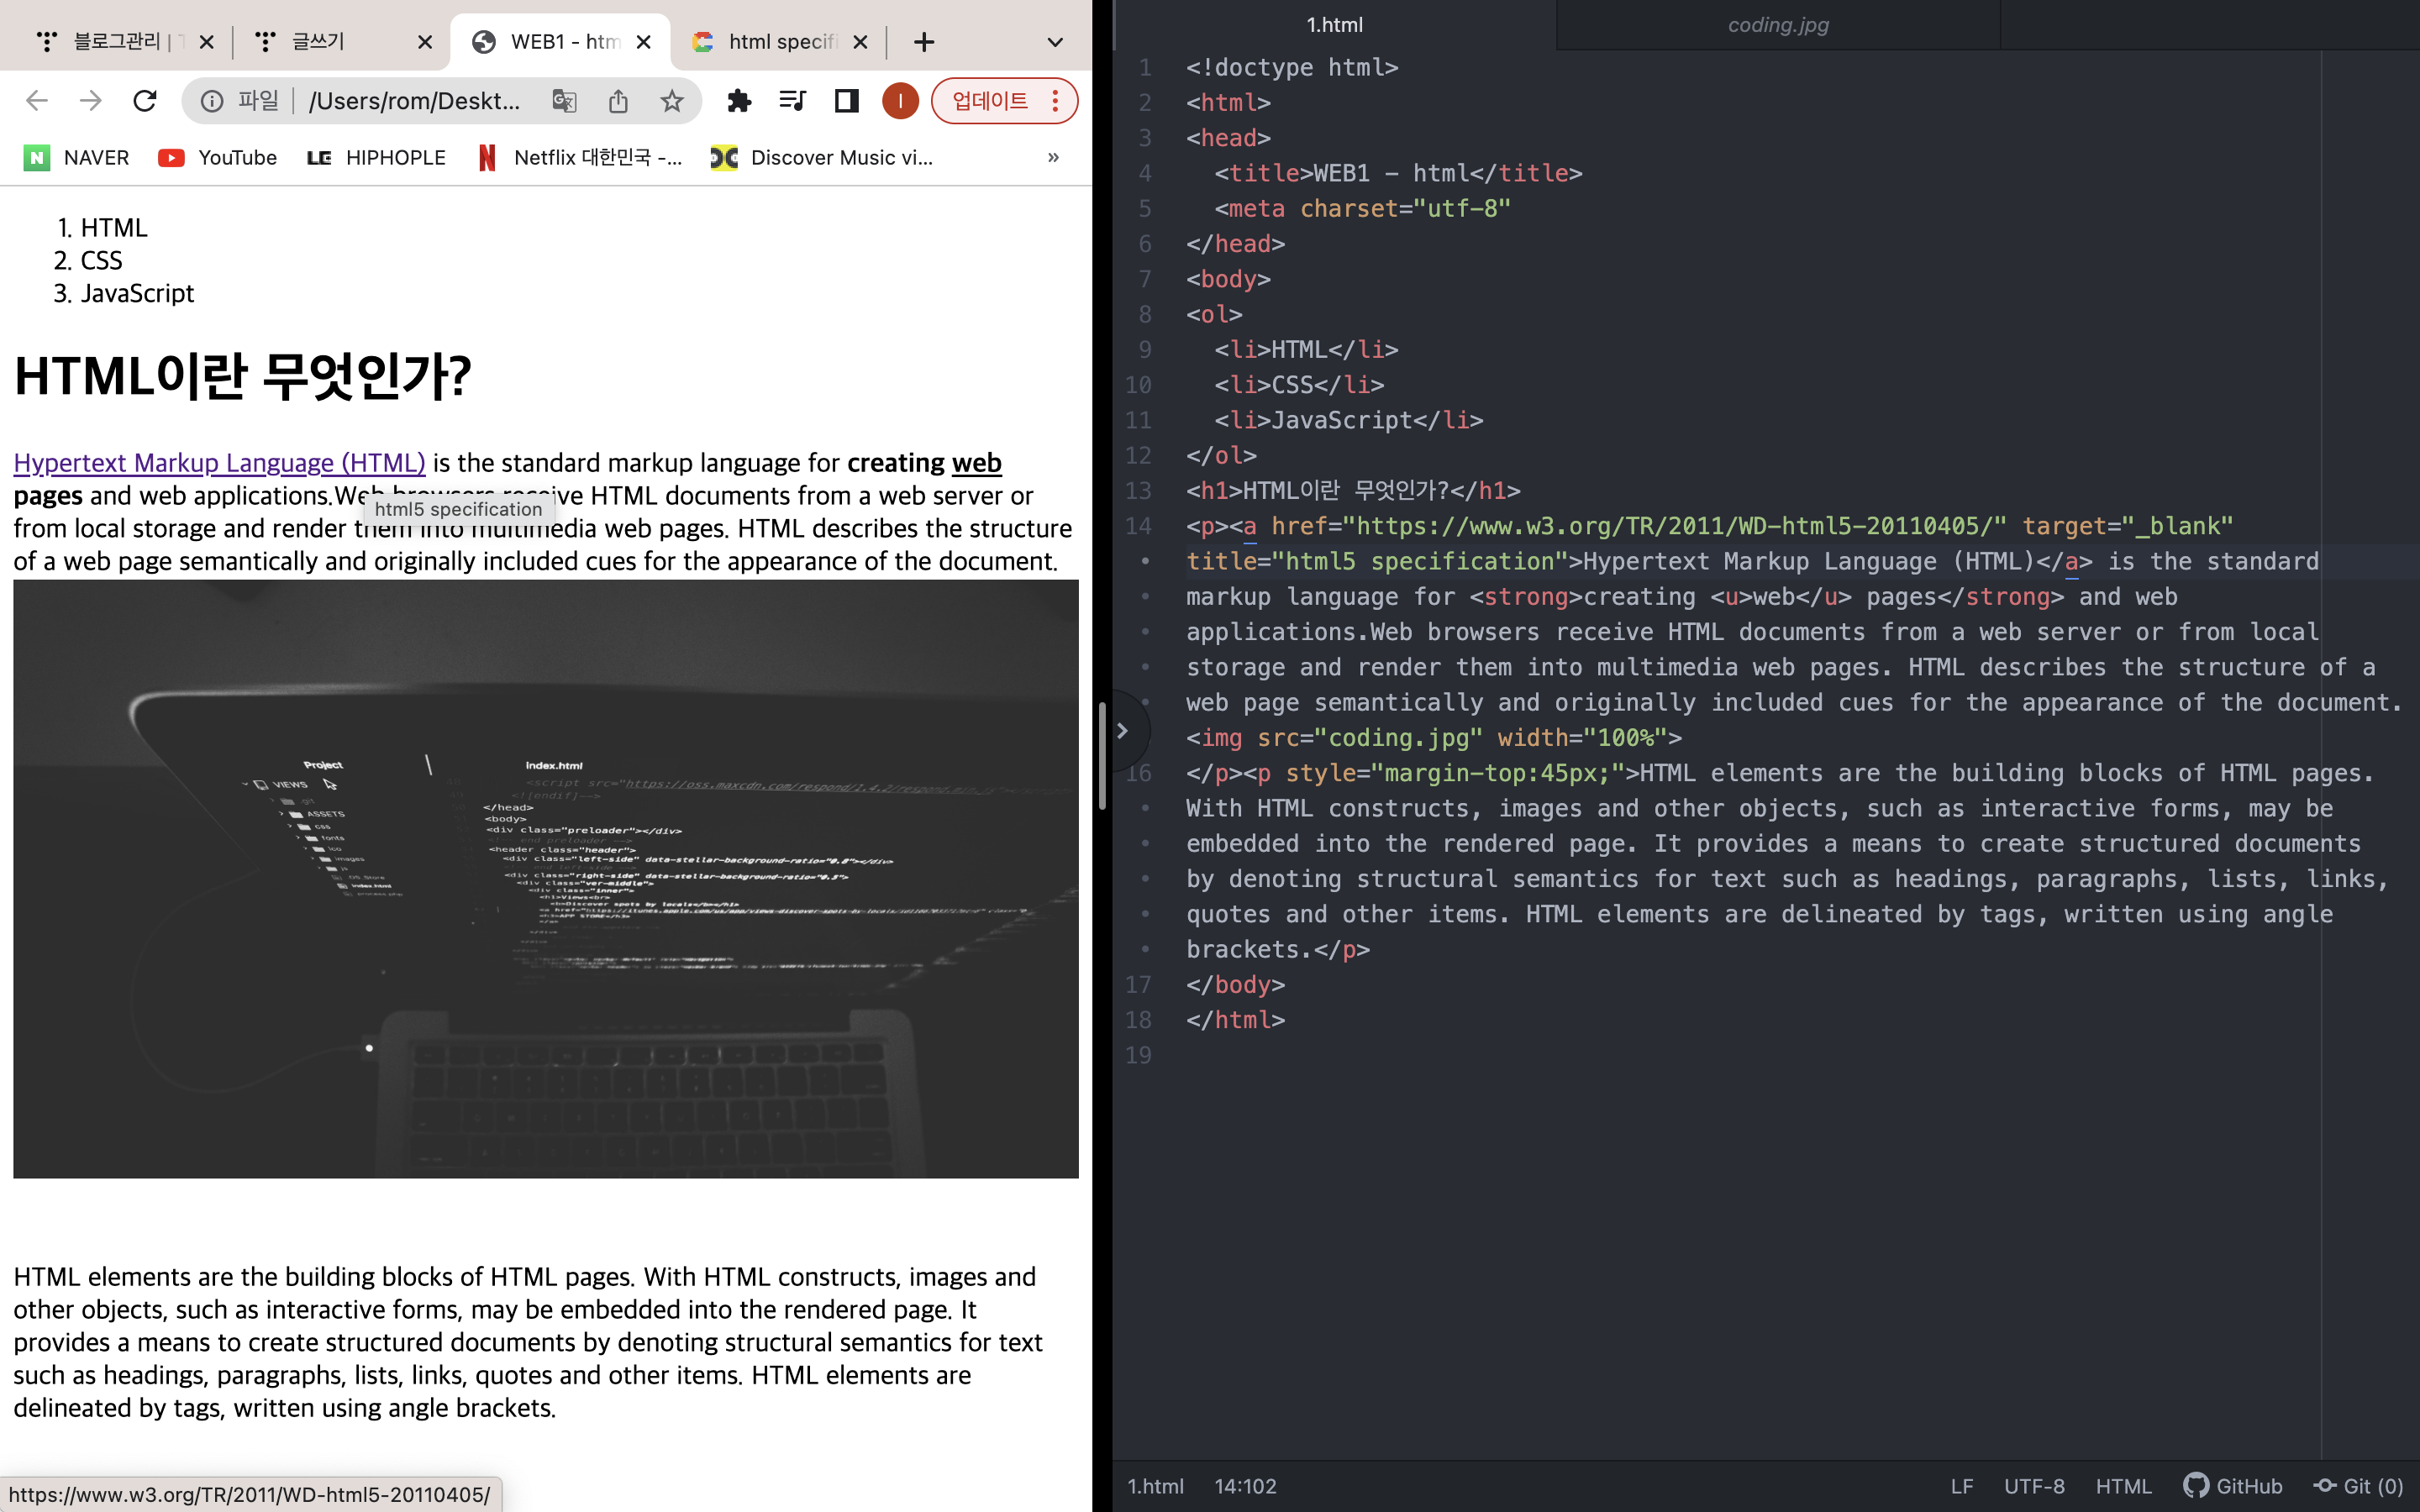This screenshot has width=2420, height=1512.
Task: Go forward using the browser forward arrow
Action: pyautogui.click(x=91, y=101)
